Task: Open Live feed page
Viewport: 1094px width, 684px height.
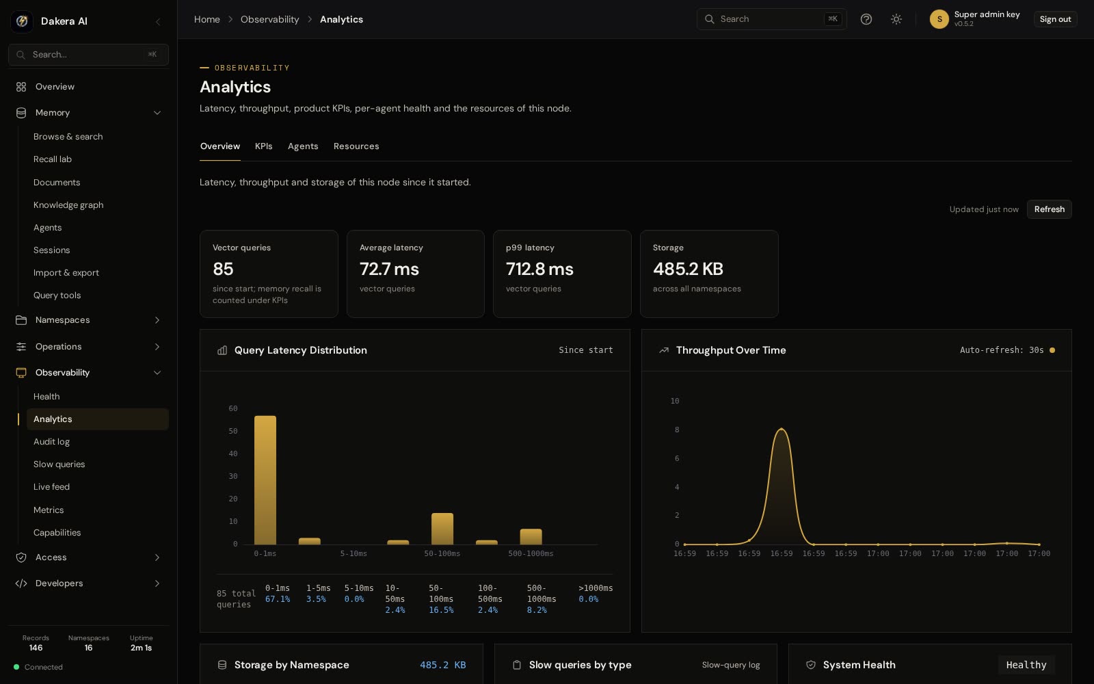Action: (98, 487)
